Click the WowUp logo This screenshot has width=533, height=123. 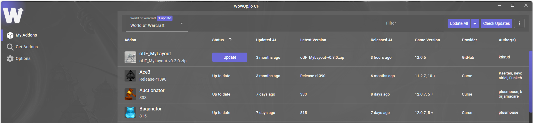[x=13, y=15]
